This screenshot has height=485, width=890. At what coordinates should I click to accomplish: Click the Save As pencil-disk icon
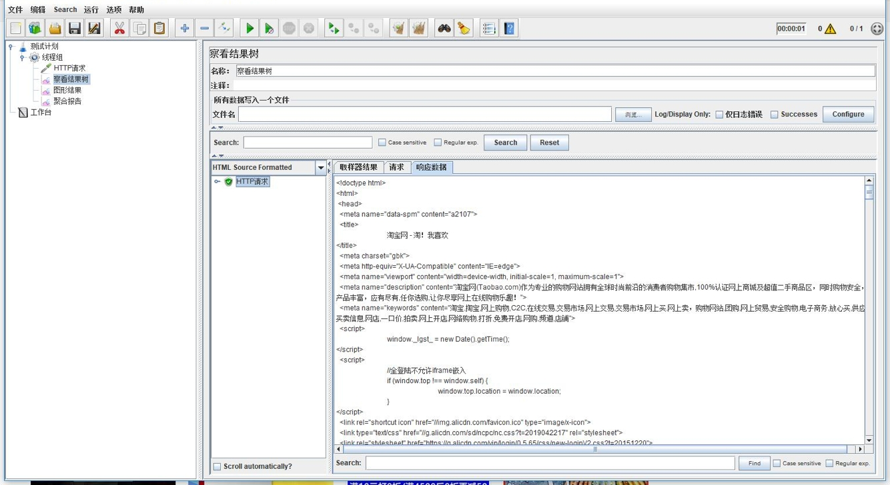(x=94, y=28)
